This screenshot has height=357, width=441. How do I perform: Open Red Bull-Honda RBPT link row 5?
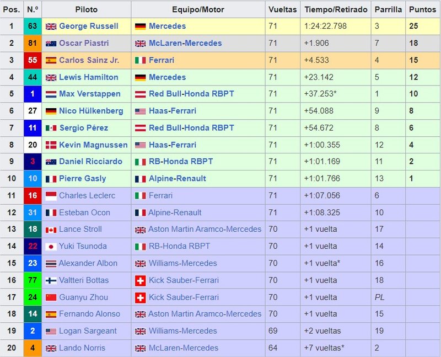tap(191, 94)
